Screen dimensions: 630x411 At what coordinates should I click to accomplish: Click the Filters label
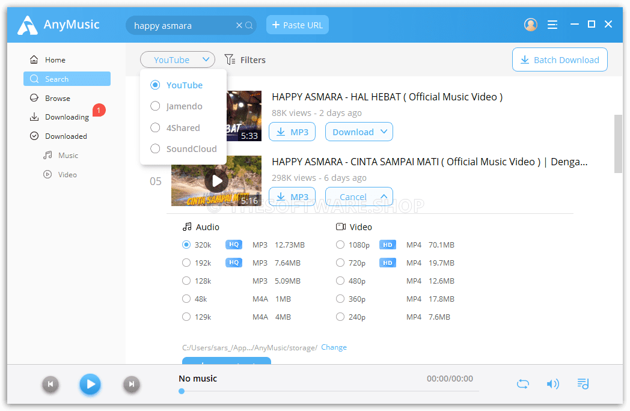(x=252, y=60)
